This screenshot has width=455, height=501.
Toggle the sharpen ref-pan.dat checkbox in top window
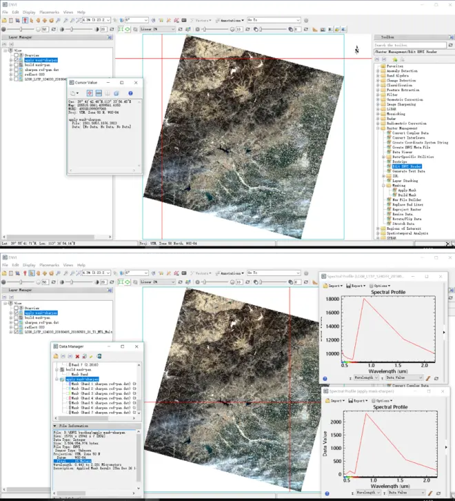(16, 70)
